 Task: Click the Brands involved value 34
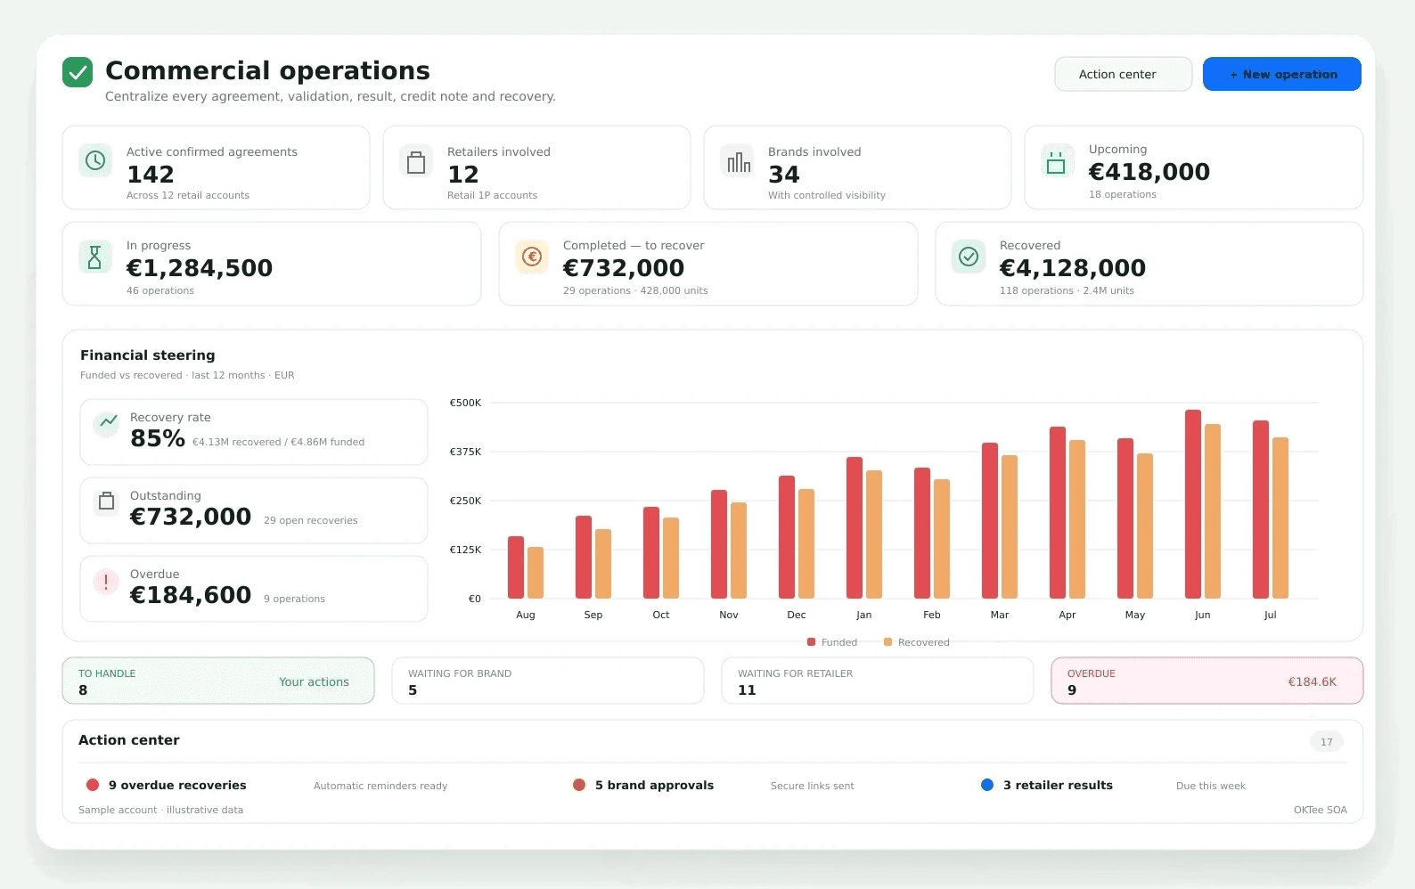coord(784,175)
